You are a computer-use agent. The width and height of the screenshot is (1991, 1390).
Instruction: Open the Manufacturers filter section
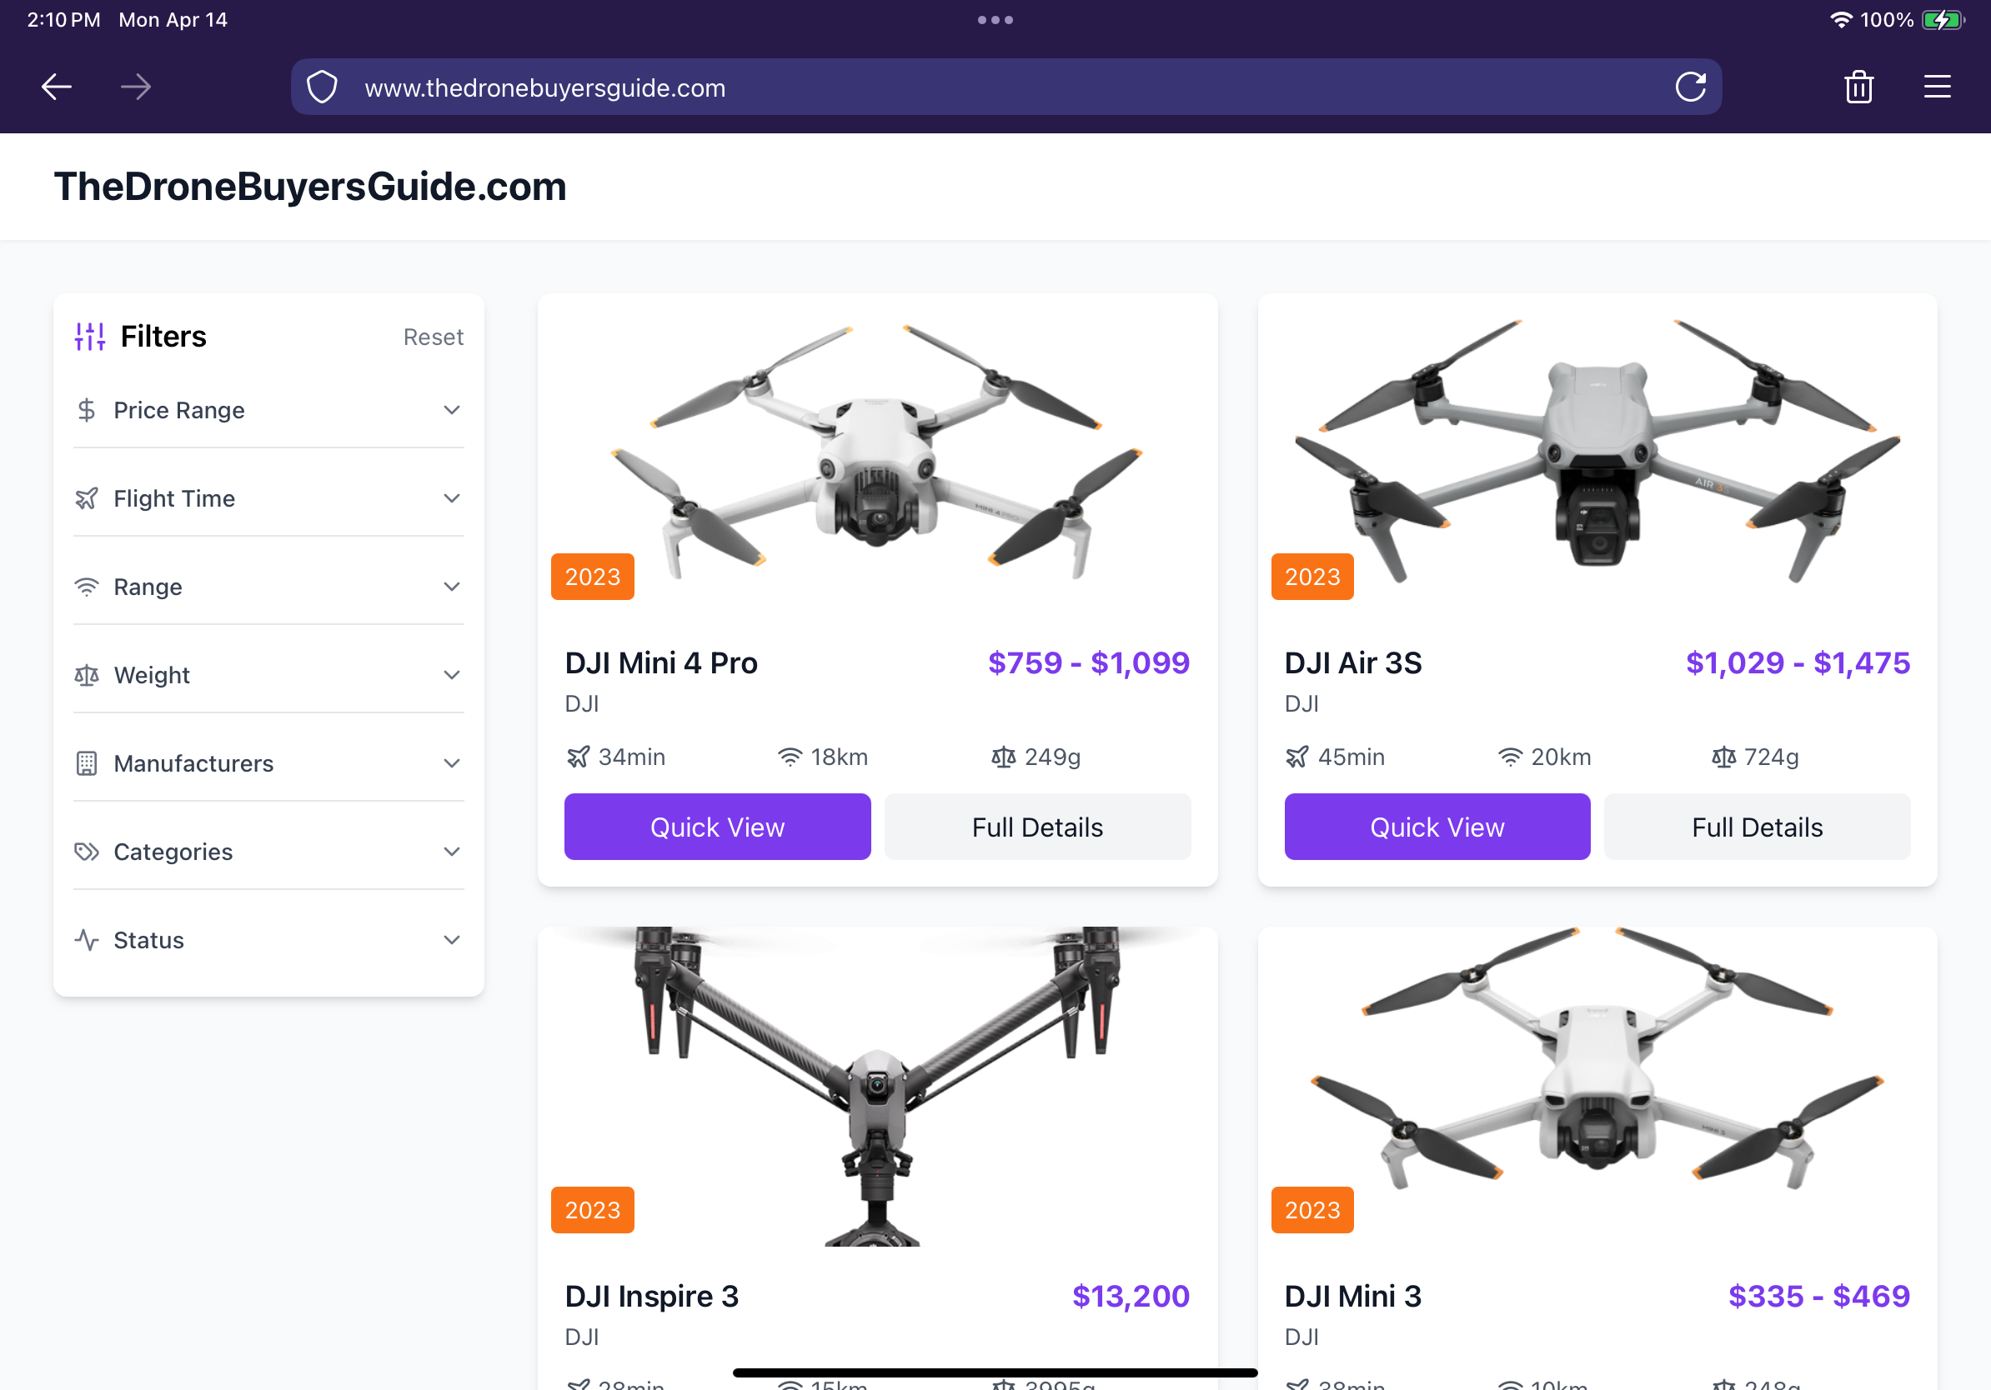pyautogui.click(x=268, y=763)
